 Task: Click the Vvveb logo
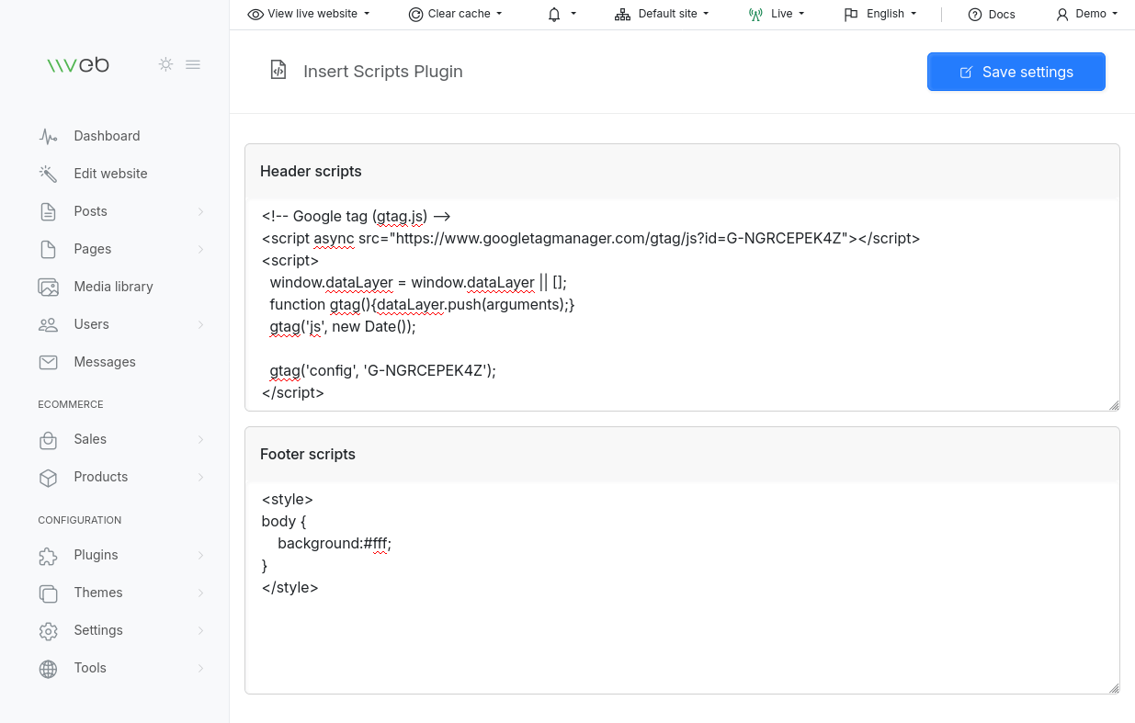point(78,64)
